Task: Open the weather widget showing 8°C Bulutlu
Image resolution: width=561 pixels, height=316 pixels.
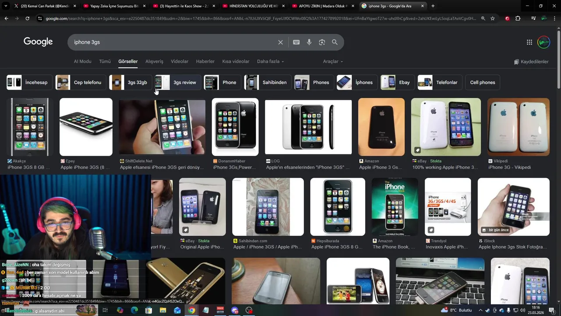Action: [x=456, y=310]
